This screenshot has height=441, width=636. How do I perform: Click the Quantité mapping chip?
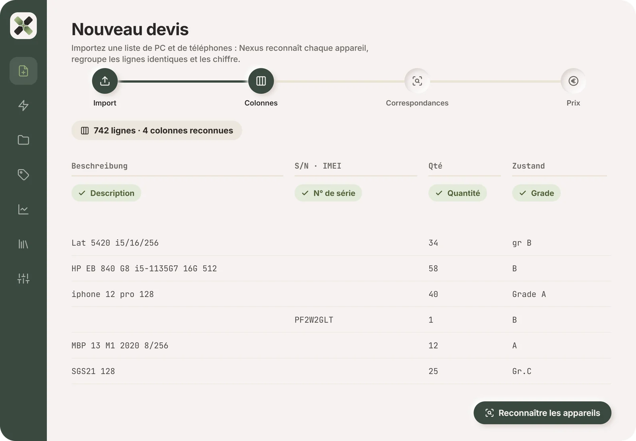point(458,193)
